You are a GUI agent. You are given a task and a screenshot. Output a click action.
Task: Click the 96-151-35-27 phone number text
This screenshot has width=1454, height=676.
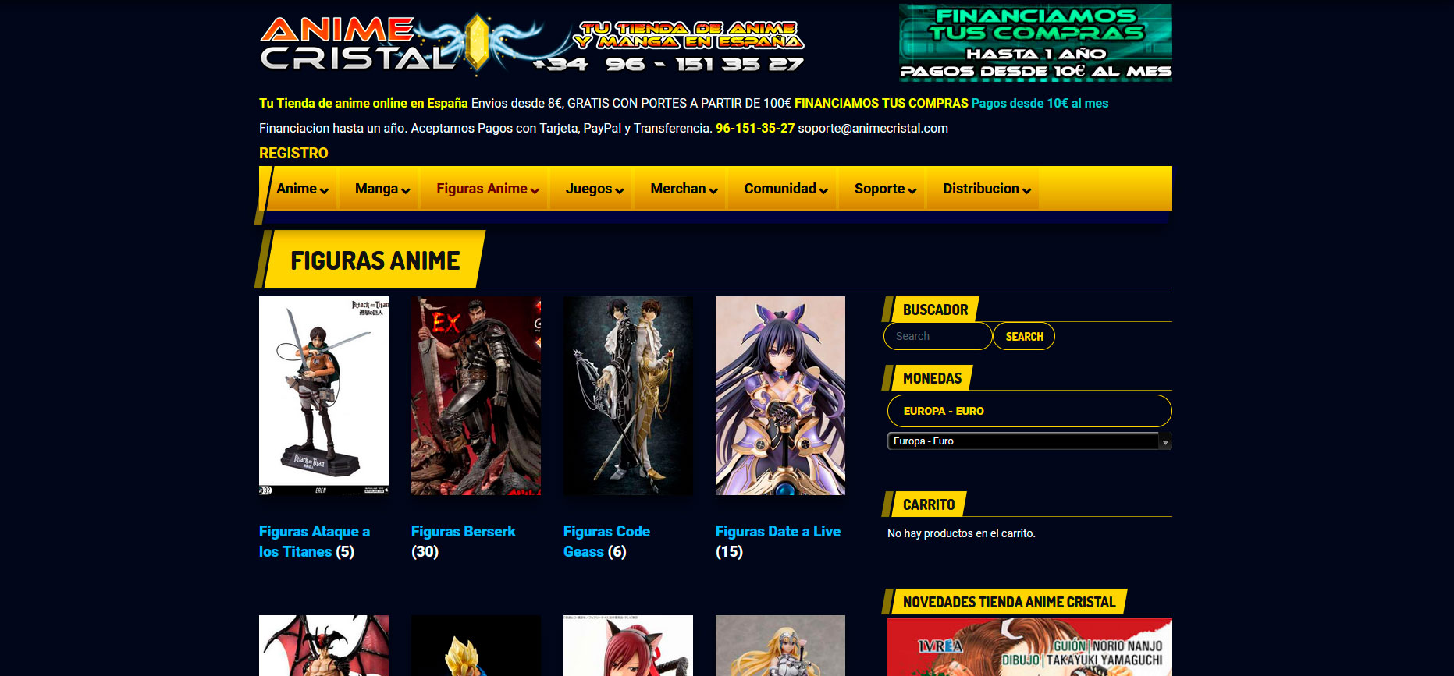pos(755,128)
